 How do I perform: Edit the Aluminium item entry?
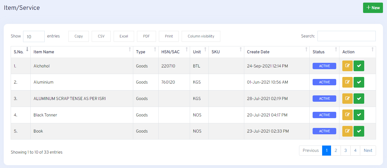(x=347, y=82)
